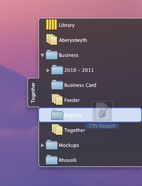Screen dimensions: 142x186
Task: Select the Feeder label
Action: 72,100
